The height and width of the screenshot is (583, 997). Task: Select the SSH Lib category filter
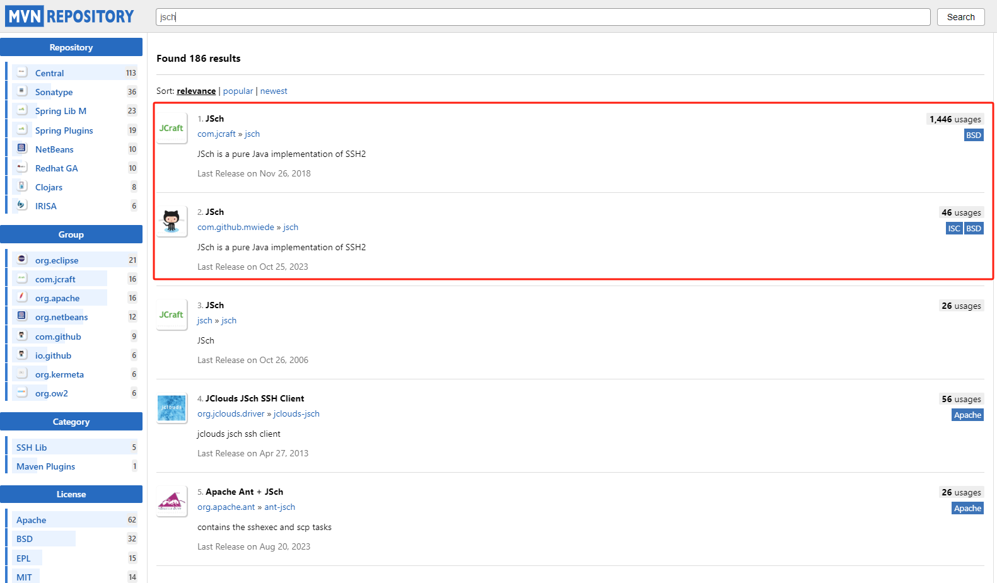32,447
